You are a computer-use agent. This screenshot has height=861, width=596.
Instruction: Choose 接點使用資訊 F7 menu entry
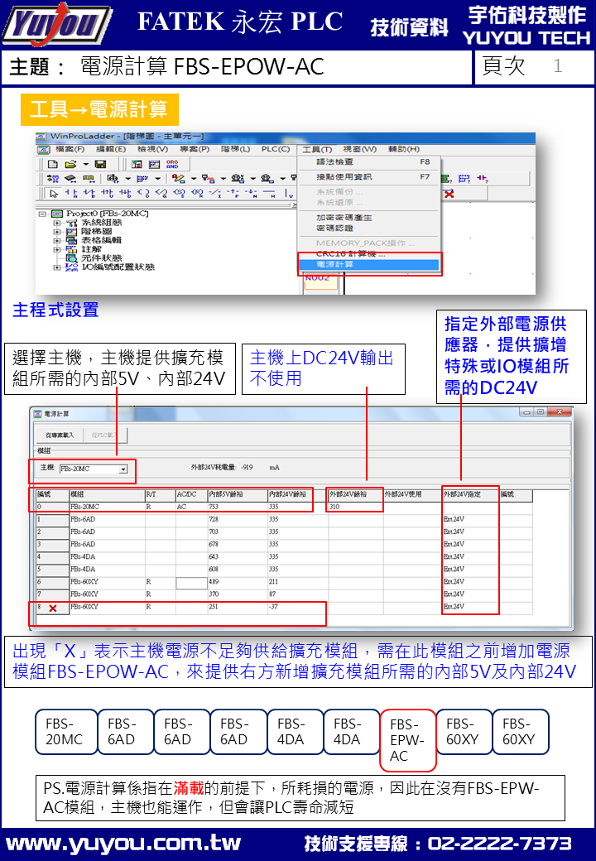tap(369, 177)
